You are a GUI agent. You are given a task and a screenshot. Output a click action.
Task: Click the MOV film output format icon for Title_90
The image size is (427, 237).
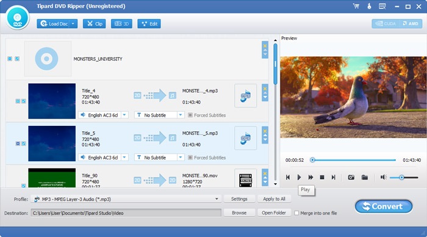coord(245,180)
